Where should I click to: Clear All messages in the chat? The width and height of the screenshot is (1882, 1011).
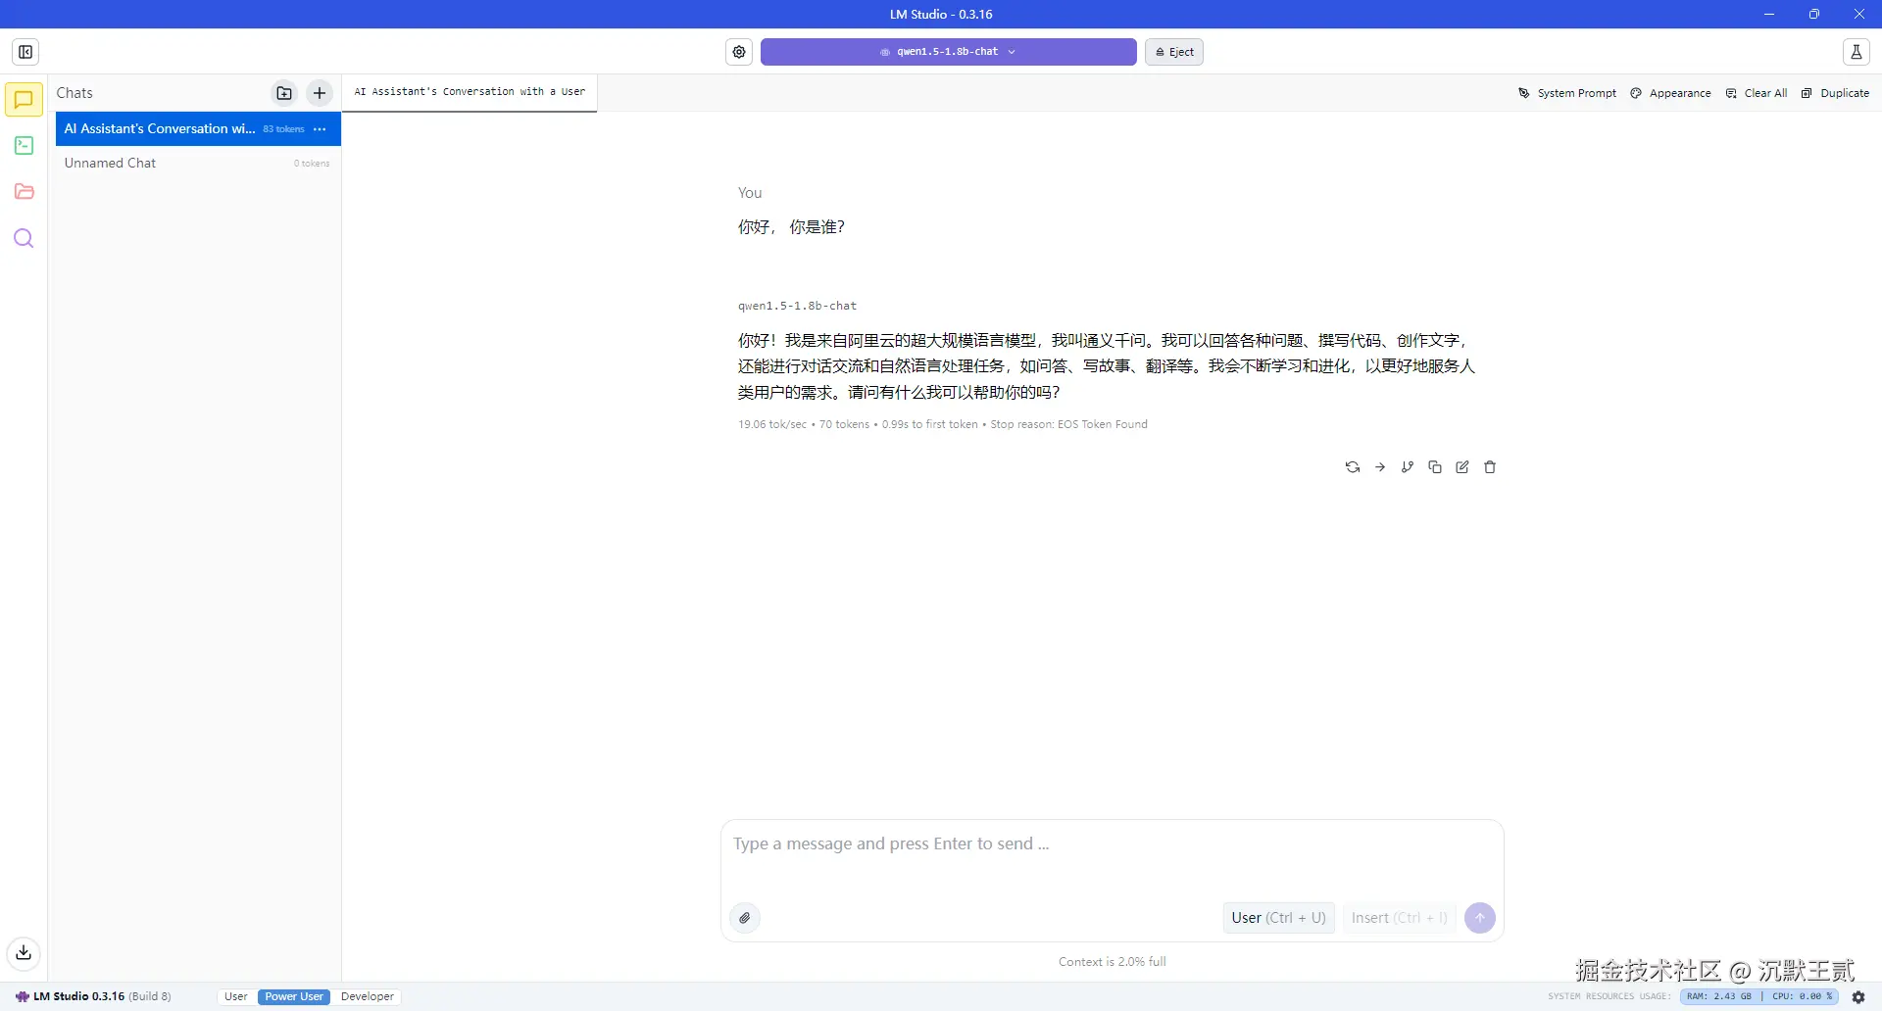(1757, 93)
